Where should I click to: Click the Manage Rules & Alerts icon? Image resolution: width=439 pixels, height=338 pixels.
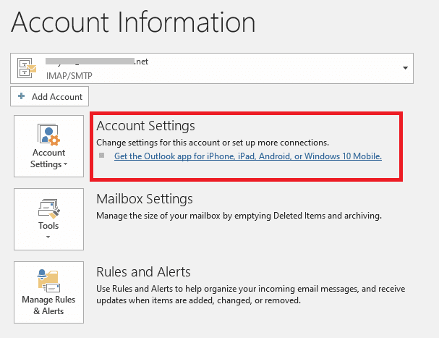click(49, 280)
